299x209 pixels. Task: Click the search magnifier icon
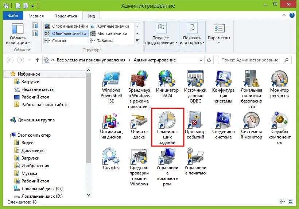(286, 60)
